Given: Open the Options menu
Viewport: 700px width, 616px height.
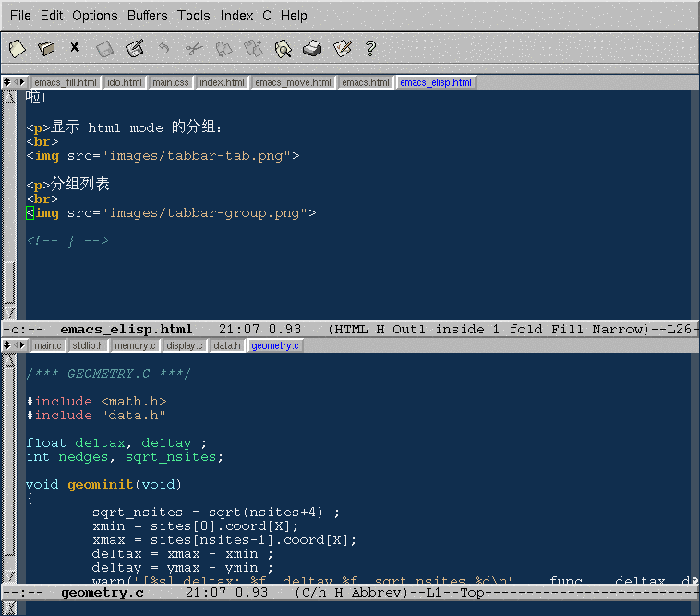Looking at the screenshot, I should (x=95, y=16).
